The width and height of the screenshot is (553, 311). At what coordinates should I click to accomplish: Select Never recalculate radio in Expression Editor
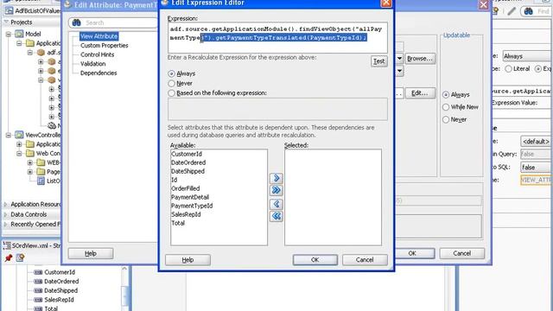pos(171,84)
